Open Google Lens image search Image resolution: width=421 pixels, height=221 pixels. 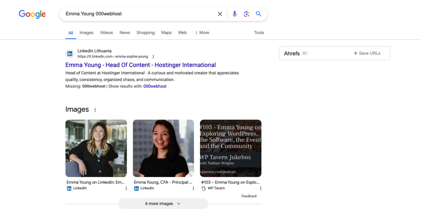click(x=247, y=14)
